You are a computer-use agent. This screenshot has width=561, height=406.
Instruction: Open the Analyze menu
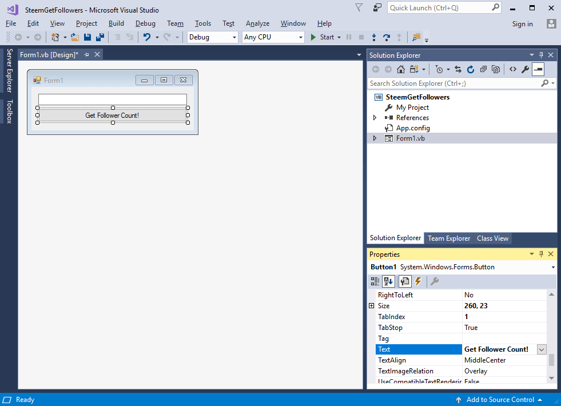(257, 23)
